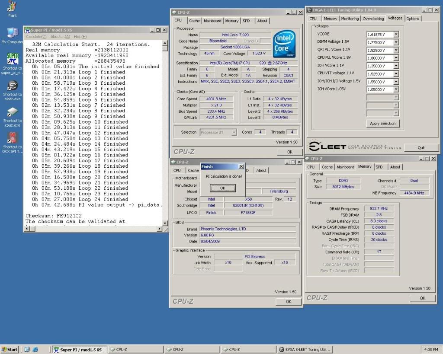Viewport: 443px width, 354px height.
Task: Open the Options tab in E-LEET
Action: [413, 19]
